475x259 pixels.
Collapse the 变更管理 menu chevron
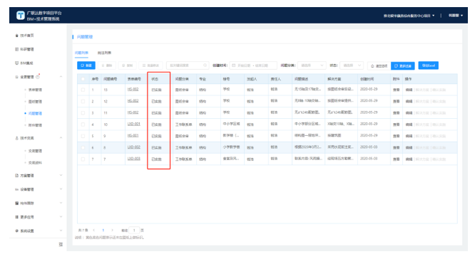[x=61, y=77]
